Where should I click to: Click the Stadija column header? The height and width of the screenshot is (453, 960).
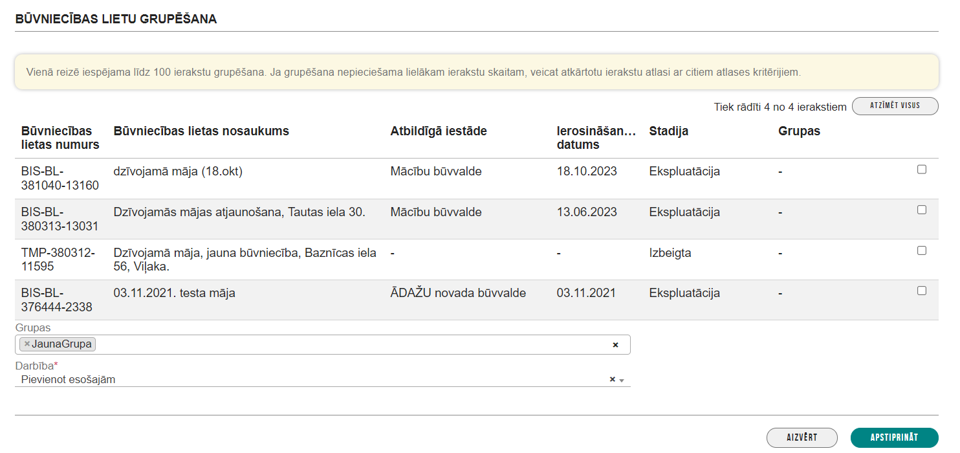point(668,131)
